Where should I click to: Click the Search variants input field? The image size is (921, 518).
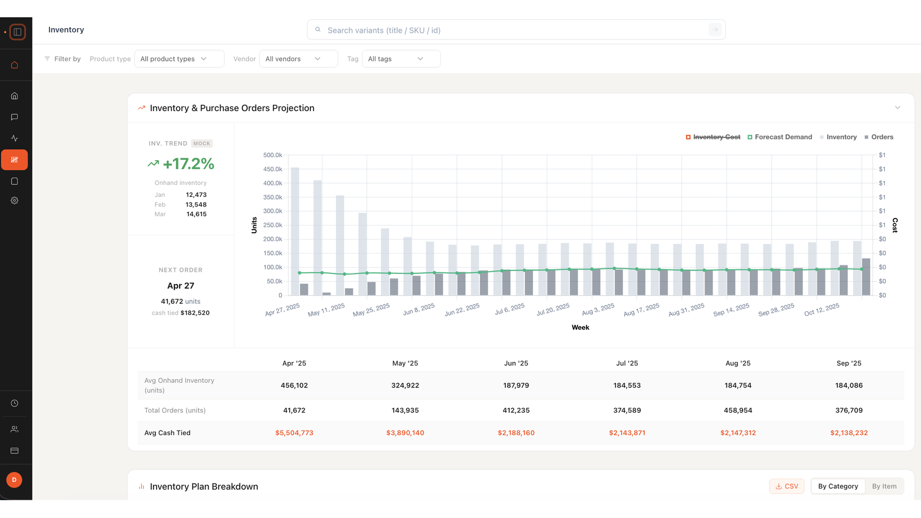pyautogui.click(x=516, y=30)
